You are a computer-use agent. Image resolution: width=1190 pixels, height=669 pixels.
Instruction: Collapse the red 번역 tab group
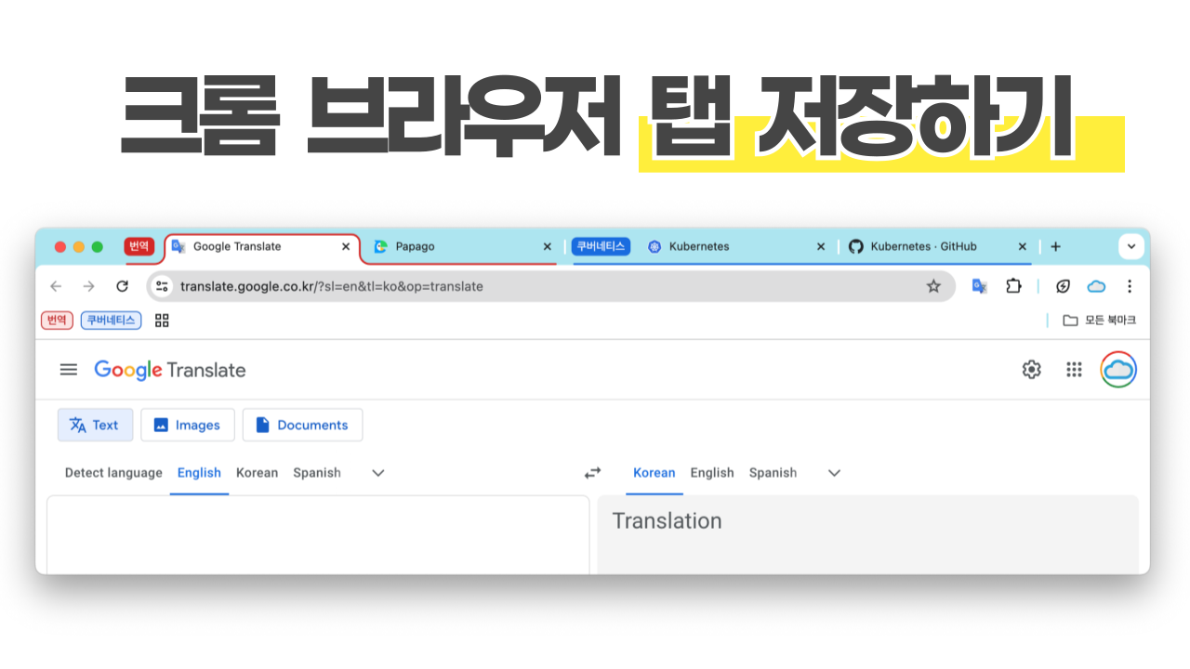coord(139,246)
